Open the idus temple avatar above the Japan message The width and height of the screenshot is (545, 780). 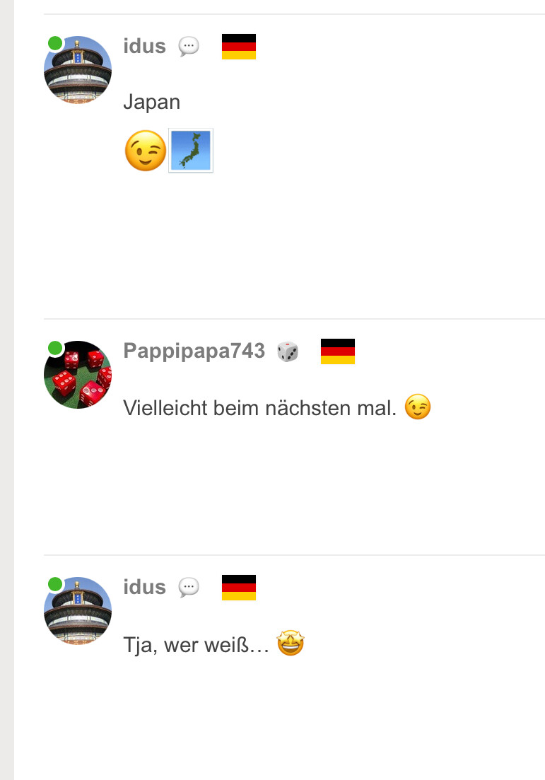pos(78,69)
